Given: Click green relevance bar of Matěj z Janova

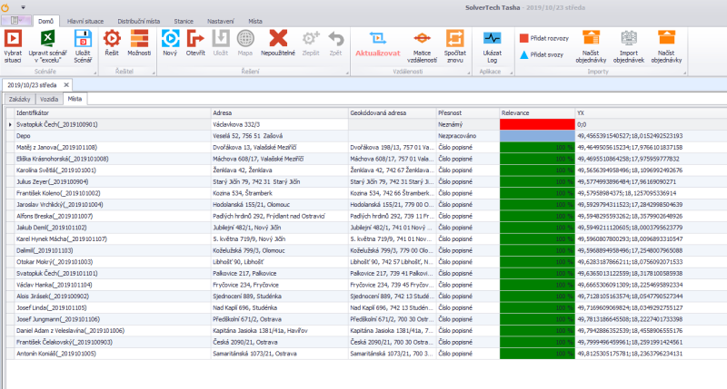Looking at the screenshot, I should 537,148.
